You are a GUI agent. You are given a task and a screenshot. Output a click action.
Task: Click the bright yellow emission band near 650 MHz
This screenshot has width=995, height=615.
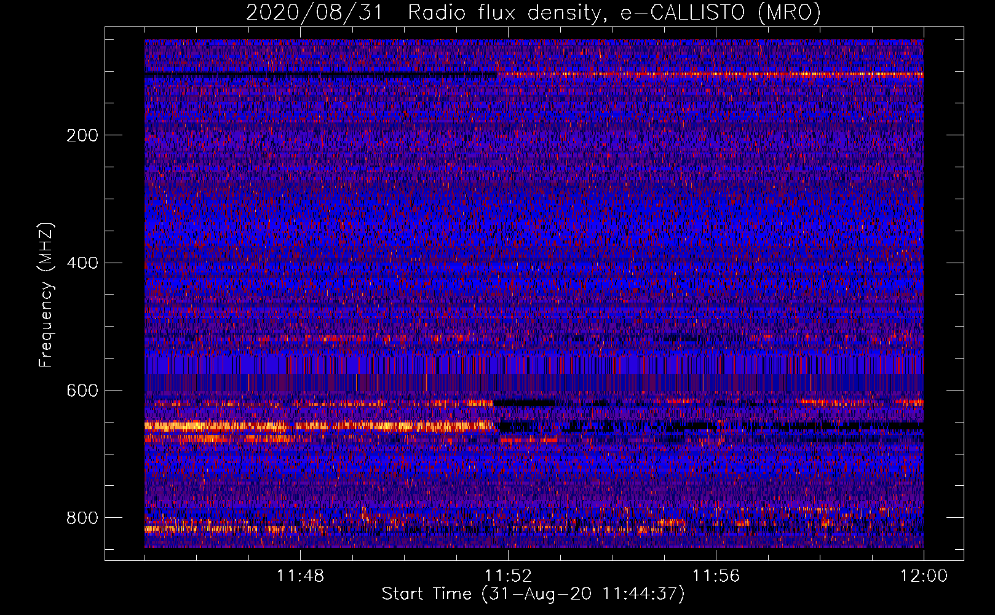tap(320, 426)
